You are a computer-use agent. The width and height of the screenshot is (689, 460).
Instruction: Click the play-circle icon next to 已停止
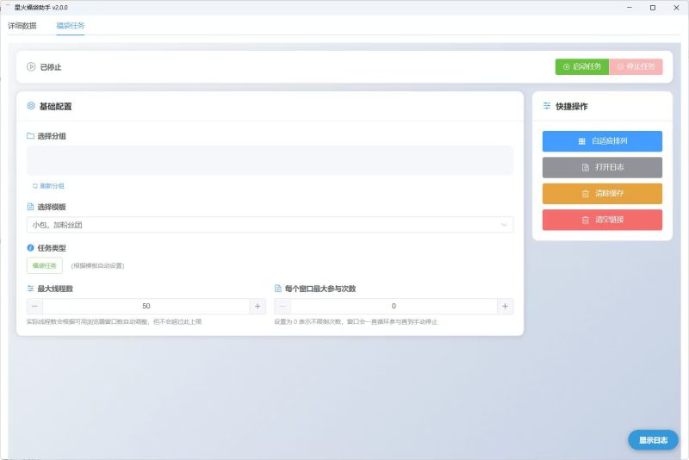[x=31, y=66]
